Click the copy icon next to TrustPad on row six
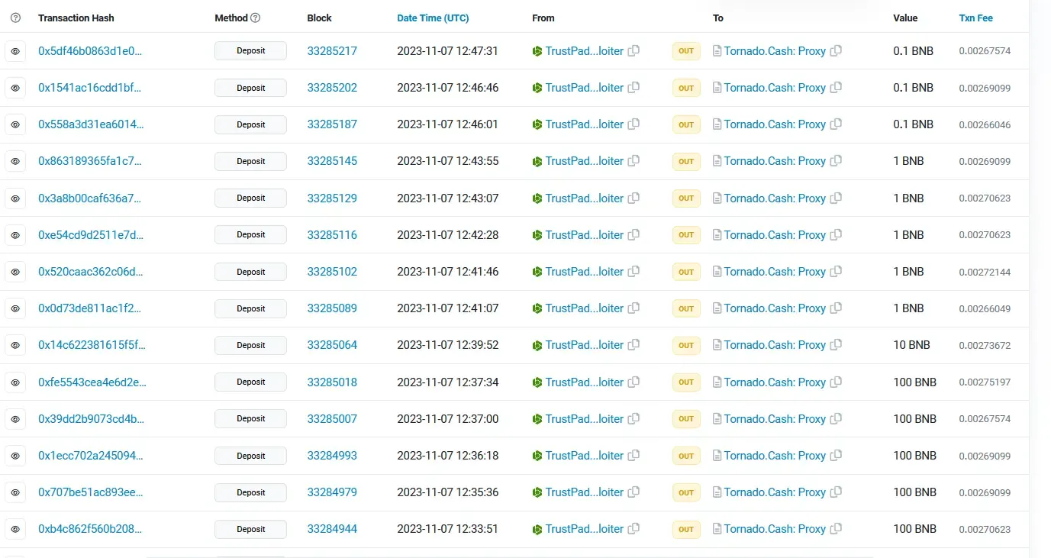The image size is (1051, 558). click(x=634, y=234)
